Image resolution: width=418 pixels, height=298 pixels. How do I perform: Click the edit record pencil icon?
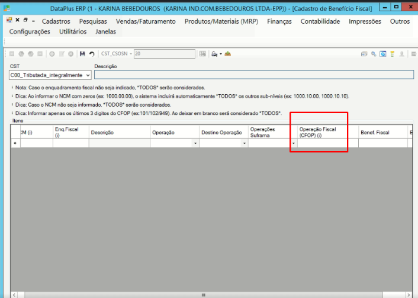tap(62, 54)
